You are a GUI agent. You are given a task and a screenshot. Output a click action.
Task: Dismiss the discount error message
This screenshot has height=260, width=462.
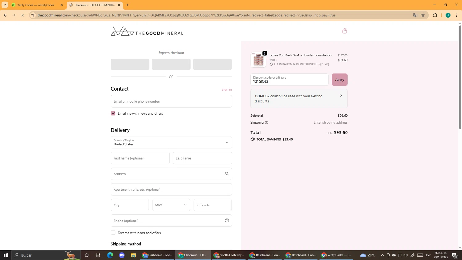coord(341,96)
